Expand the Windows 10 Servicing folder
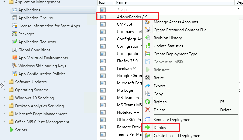Viewport: 243px width, 140px height. click(4, 98)
